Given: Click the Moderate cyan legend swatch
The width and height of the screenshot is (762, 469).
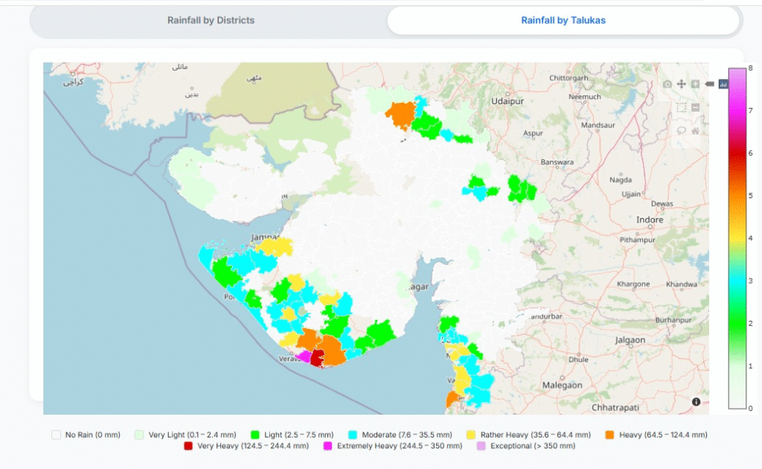Looking at the screenshot, I should point(354,435).
